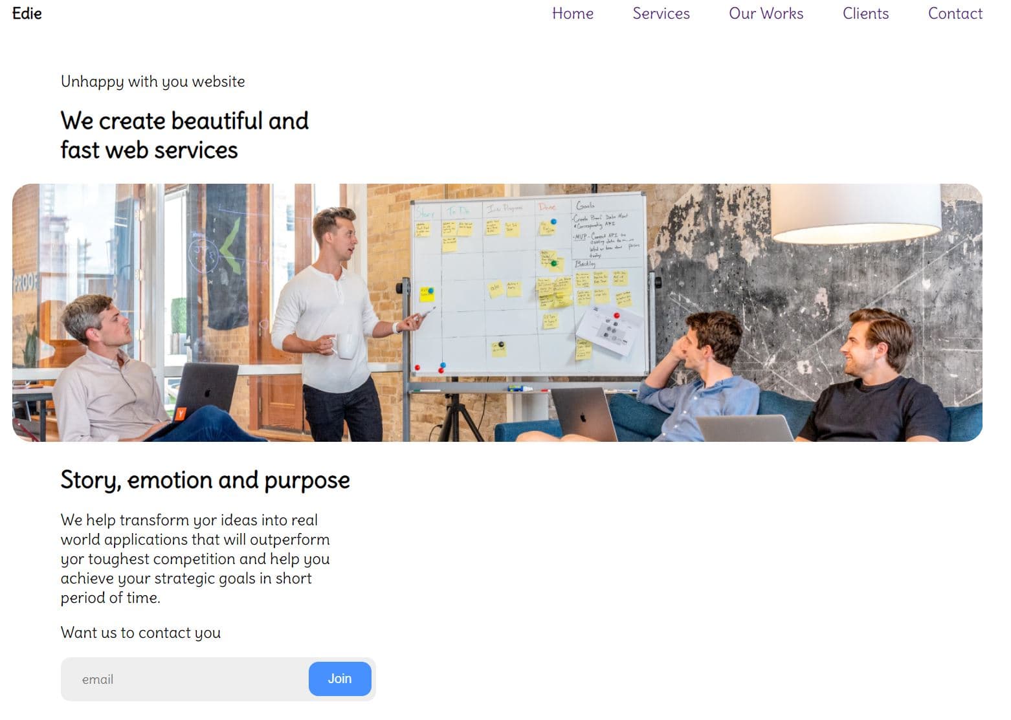This screenshot has height=720, width=1011.
Task: Click the whiteboard in the hero photo
Action: pyautogui.click(x=529, y=285)
